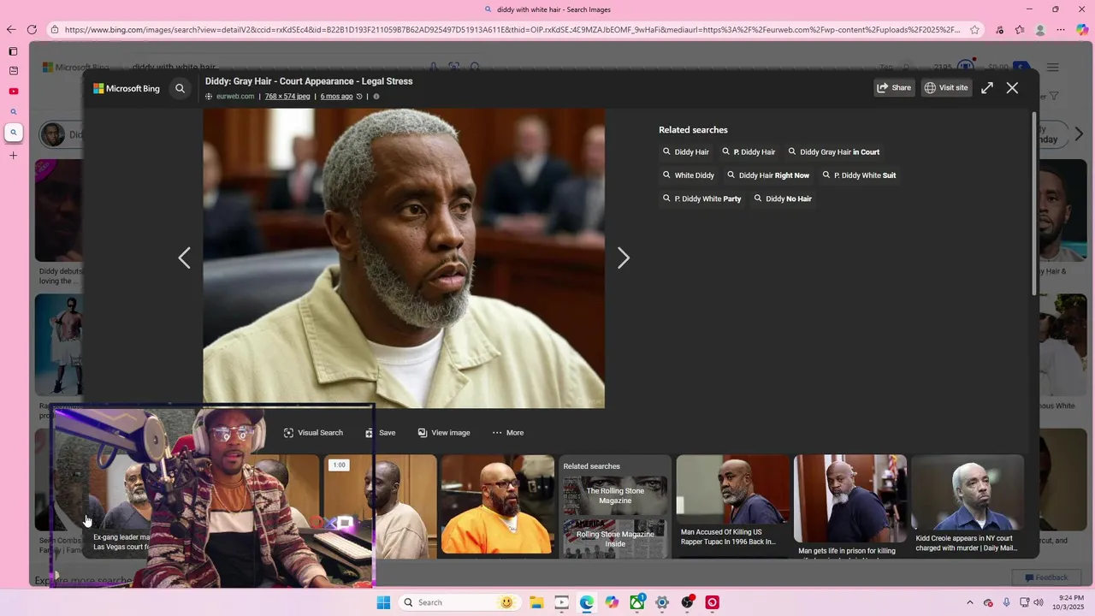Search related 'White Diddy'

tap(689, 175)
